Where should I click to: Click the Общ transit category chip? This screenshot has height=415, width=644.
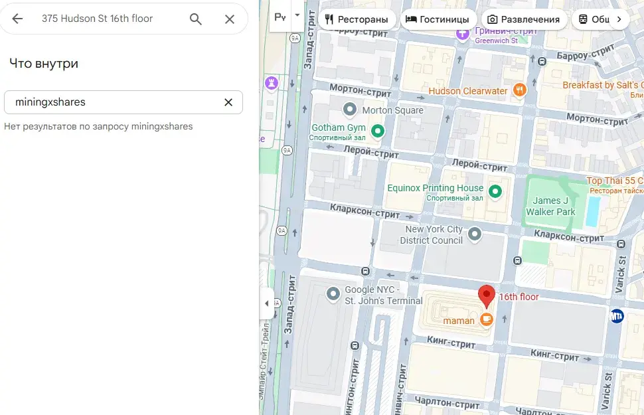pyautogui.click(x=594, y=19)
